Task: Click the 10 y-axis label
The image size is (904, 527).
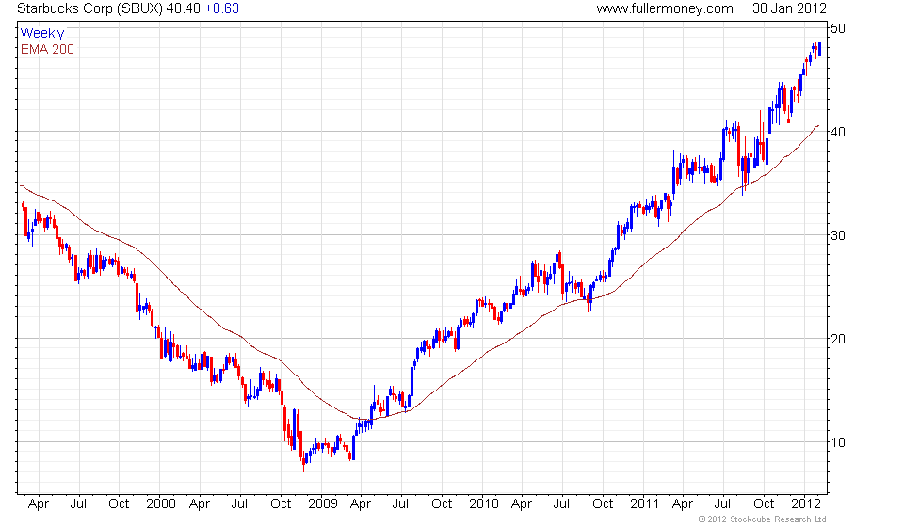Action: [838, 442]
